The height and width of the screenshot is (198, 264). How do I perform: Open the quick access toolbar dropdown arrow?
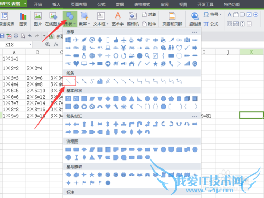[x=44, y=36]
